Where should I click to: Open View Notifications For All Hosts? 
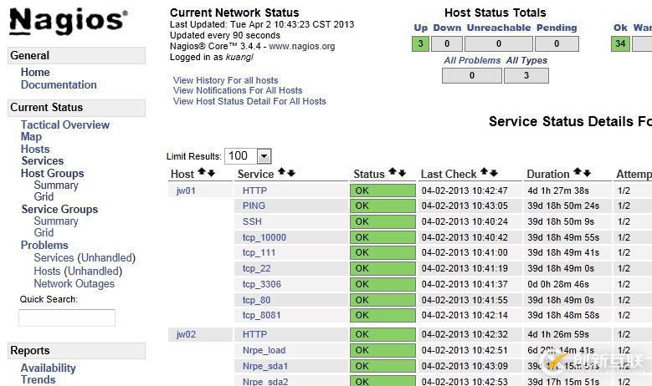(238, 91)
